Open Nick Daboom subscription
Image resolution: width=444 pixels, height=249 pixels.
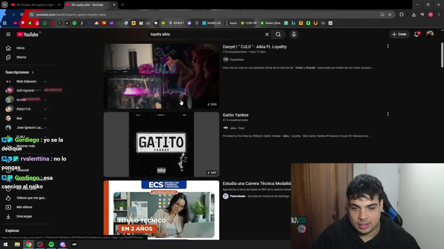click(27, 81)
